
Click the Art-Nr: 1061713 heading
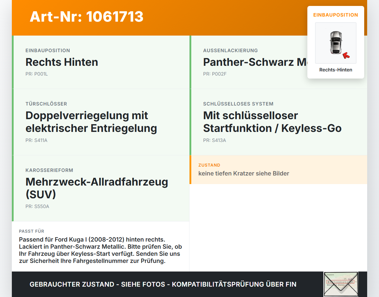pyautogui.click(x=86, y=17)
